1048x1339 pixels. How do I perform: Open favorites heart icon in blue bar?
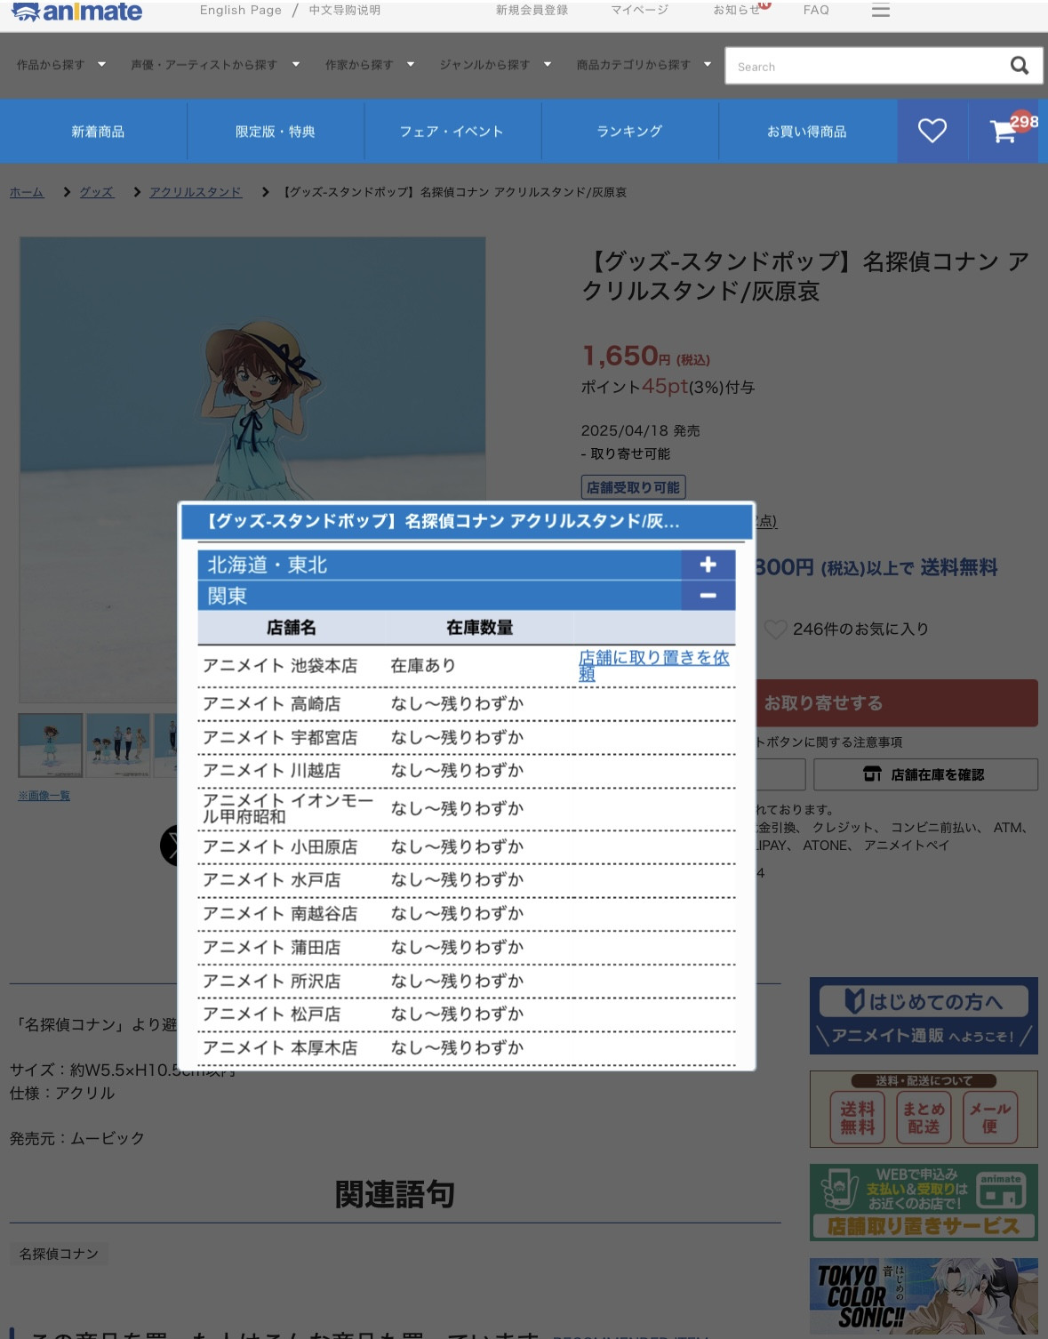coord(932,131)
